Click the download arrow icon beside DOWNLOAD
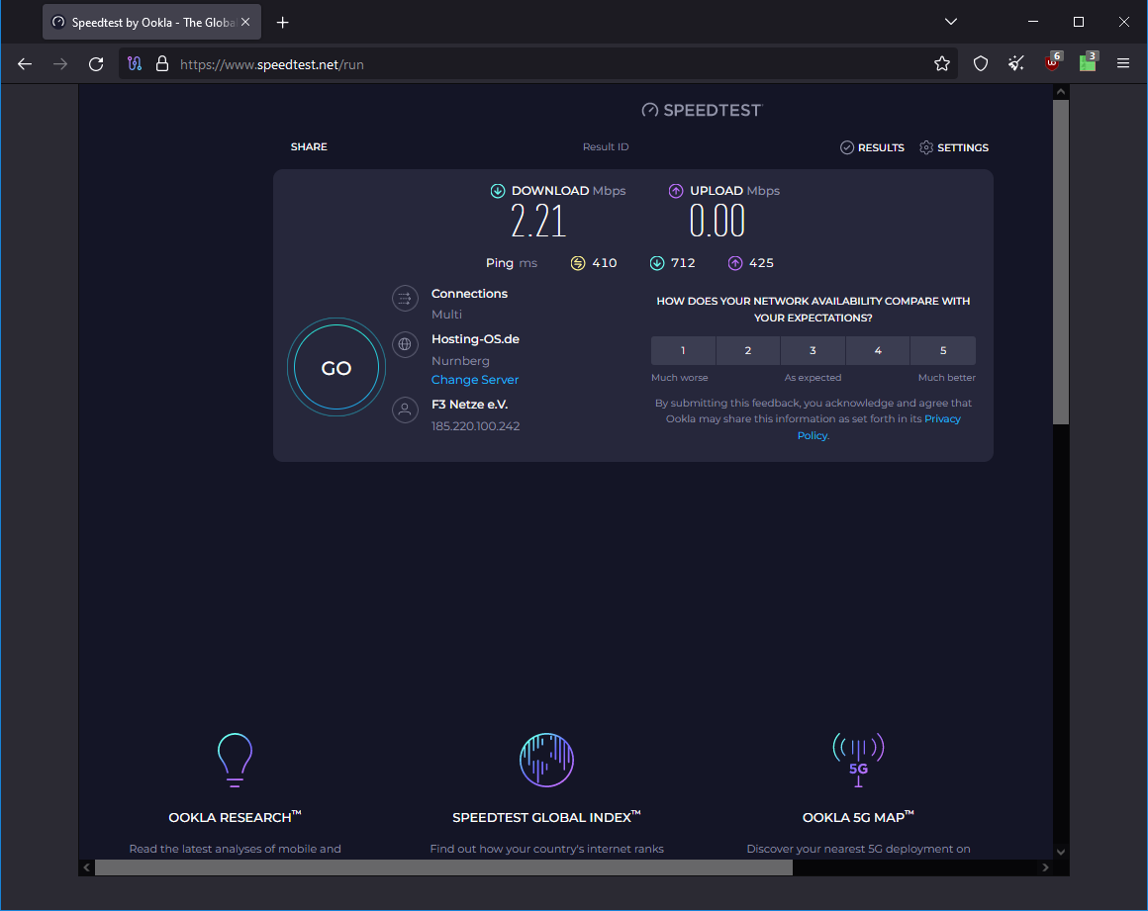This screenshot has width=1148, height=911. click(x=498, y=191)
